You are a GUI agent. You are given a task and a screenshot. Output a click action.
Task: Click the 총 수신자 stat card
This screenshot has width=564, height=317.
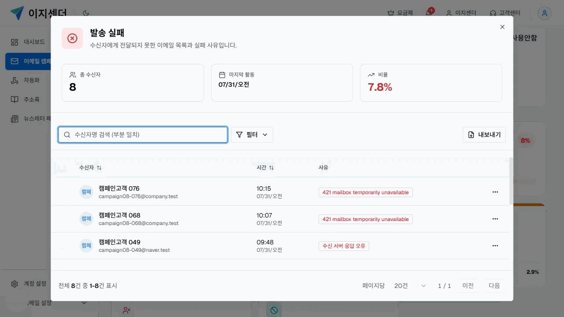133,83
